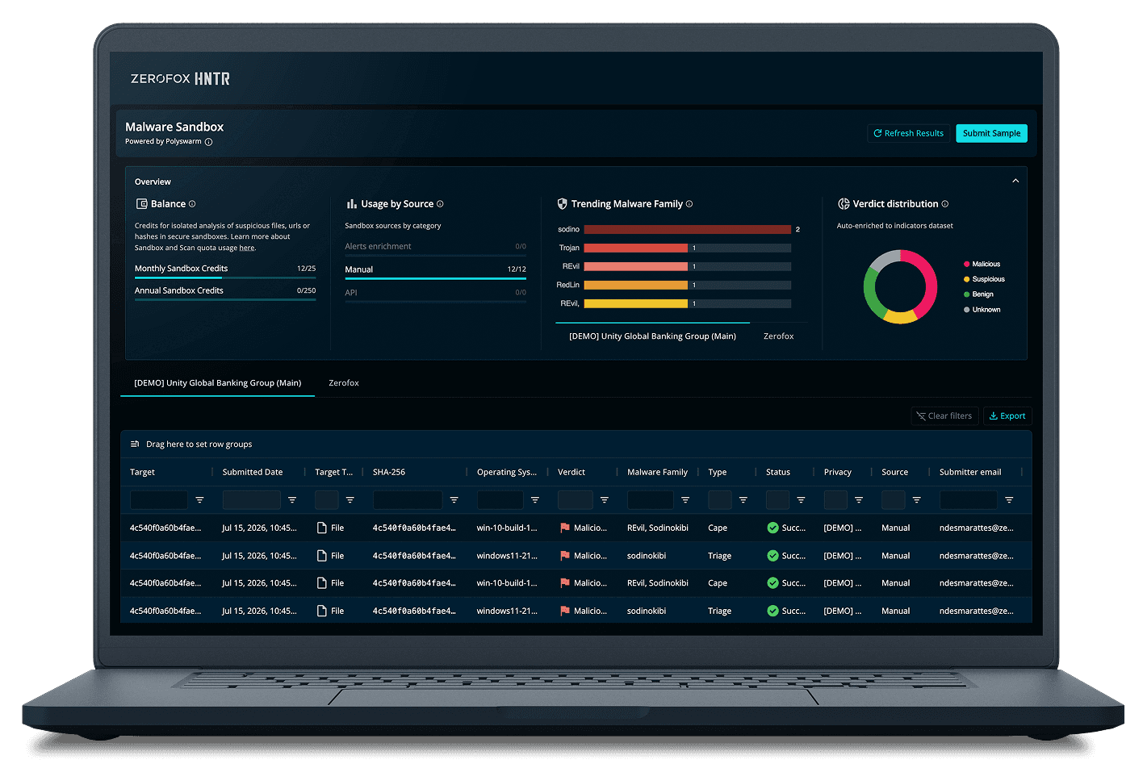The image size is (1143, 768).
Task: Click the Refresh Results button
Action: pos(908,133)
